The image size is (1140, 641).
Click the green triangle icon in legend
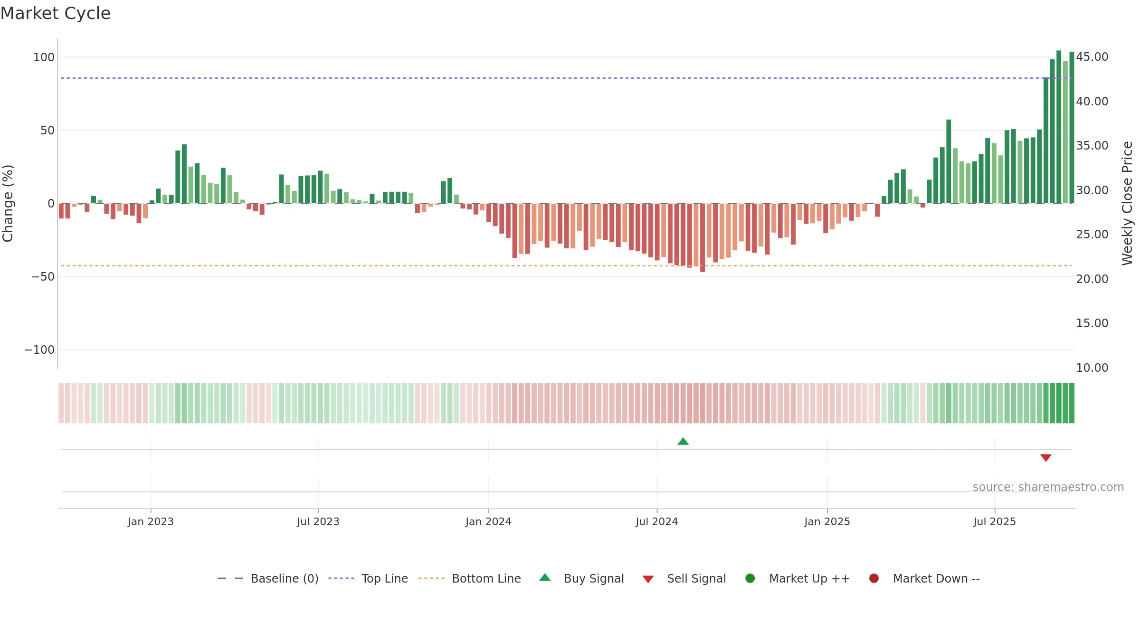tap(545, 577)
